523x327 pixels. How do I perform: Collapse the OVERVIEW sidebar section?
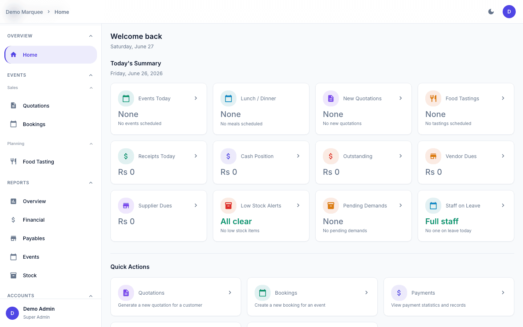pyautogui.click(x=91, y=36)
